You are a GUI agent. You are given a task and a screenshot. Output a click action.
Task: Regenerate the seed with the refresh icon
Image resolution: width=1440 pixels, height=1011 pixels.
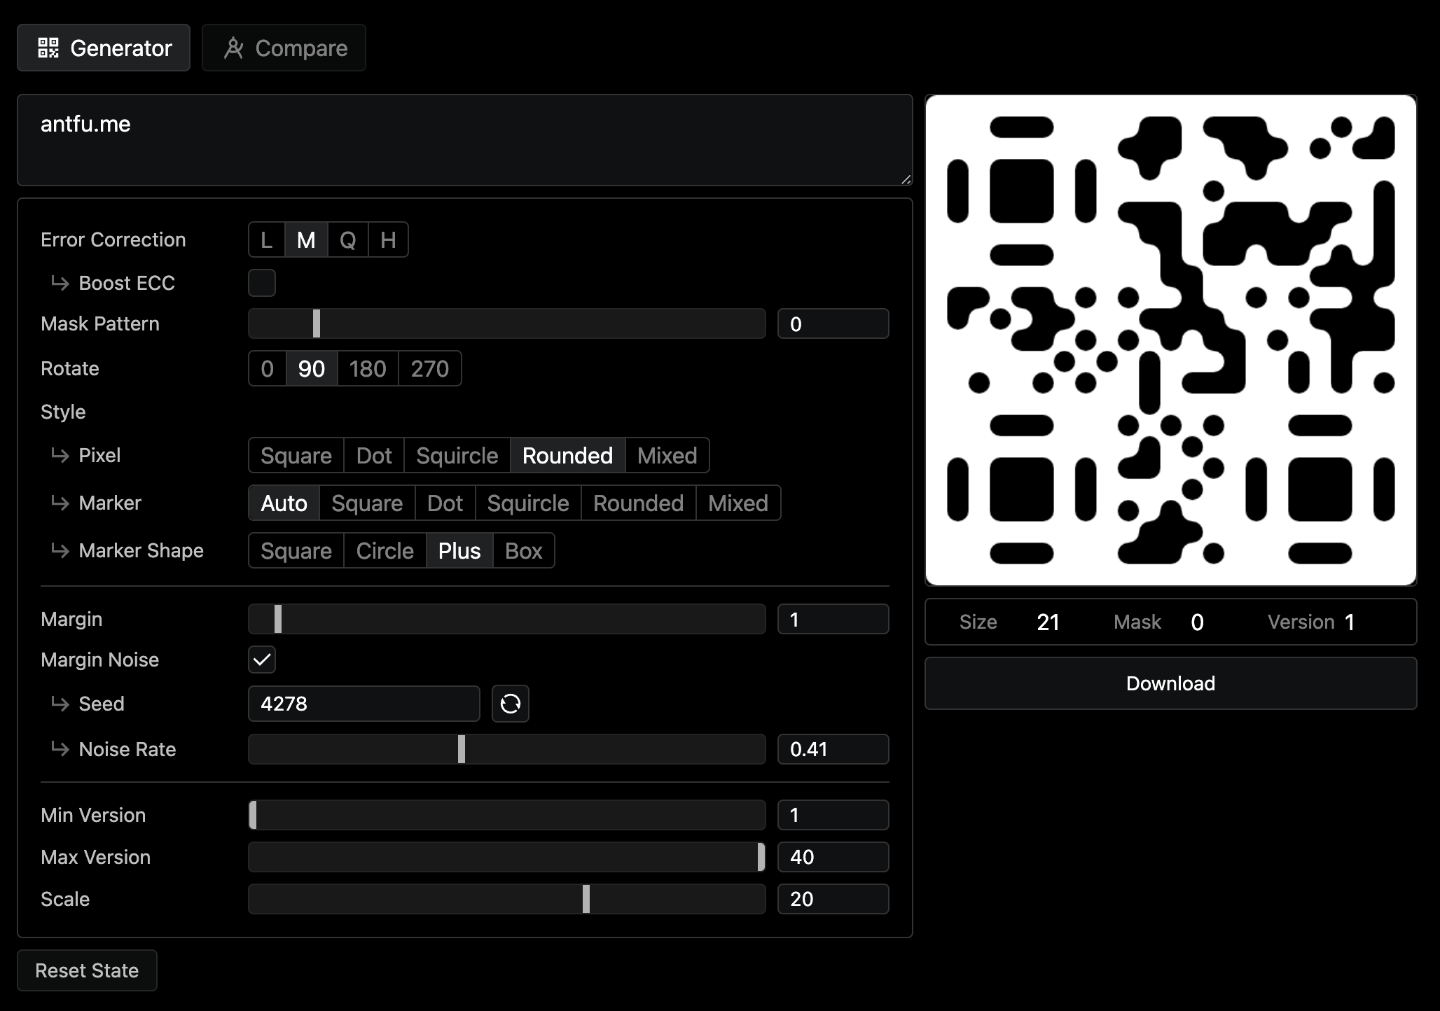point(510,704)
